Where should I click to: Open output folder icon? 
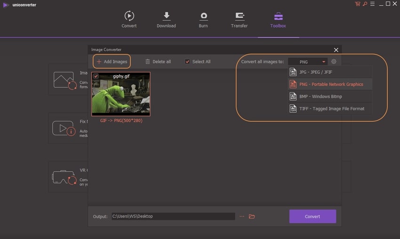point(252,216)
